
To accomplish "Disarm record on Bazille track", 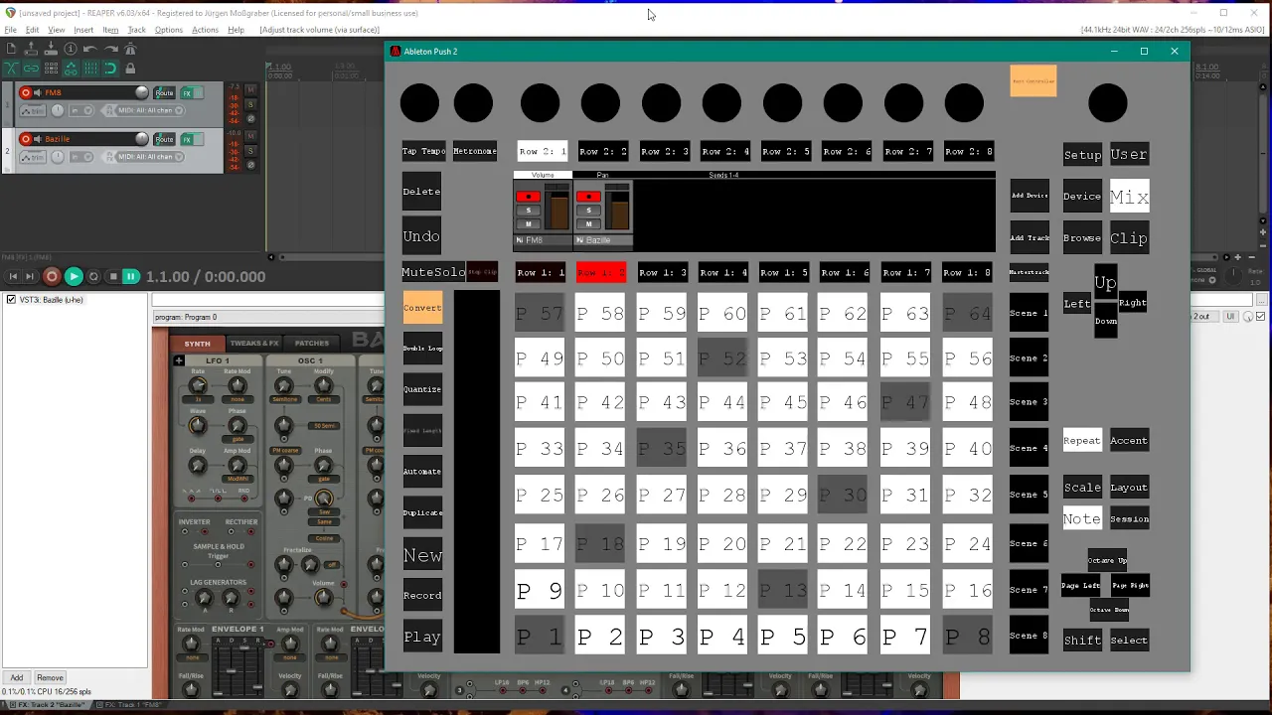I will tap(26, 138).
